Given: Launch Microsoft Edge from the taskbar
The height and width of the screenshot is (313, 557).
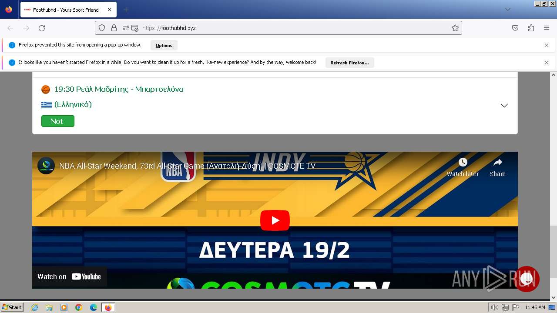Looking at the screenshot, I should point(94,307).
